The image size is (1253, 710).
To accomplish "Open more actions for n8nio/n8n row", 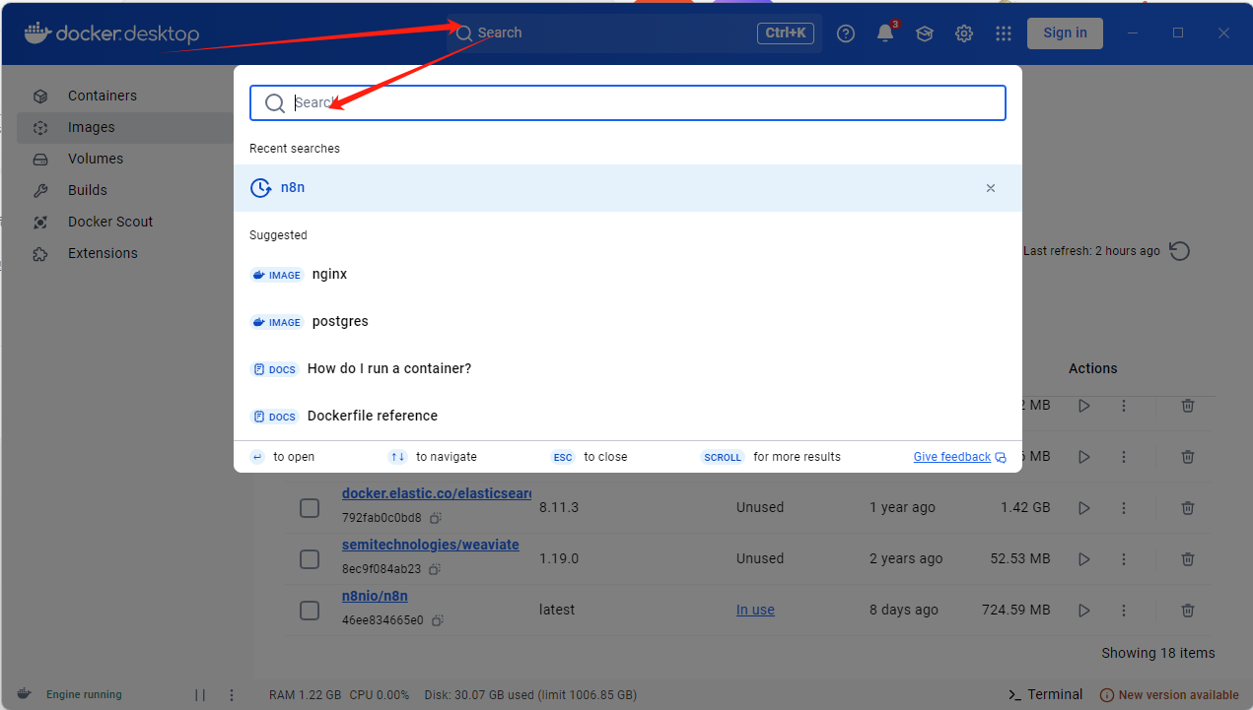I will coord(1124,611).
